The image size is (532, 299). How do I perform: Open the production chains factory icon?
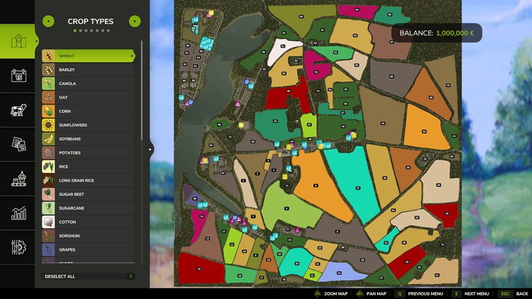tap(19, 179)
